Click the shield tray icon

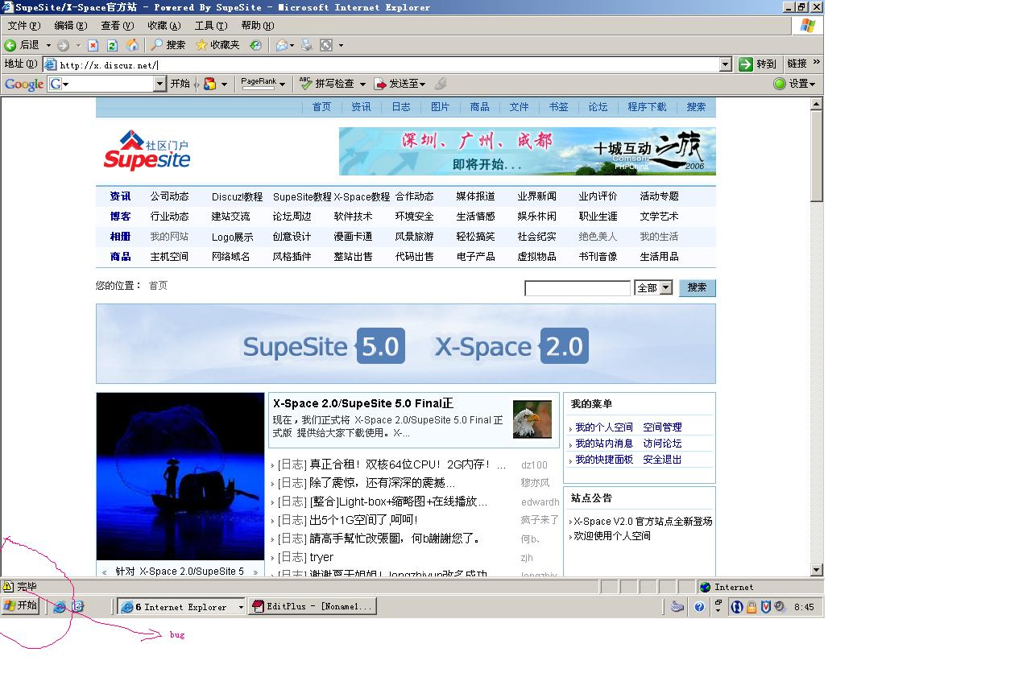(x=766, y=607)
